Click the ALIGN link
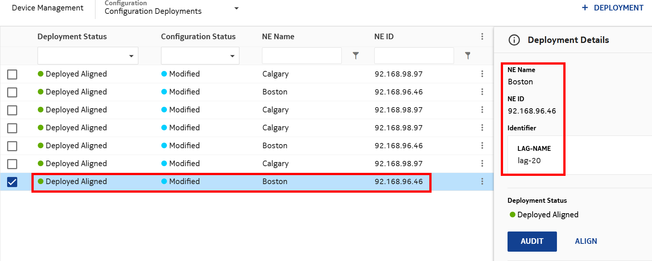This screenshot has height=261, width=652. pos(586,241)
